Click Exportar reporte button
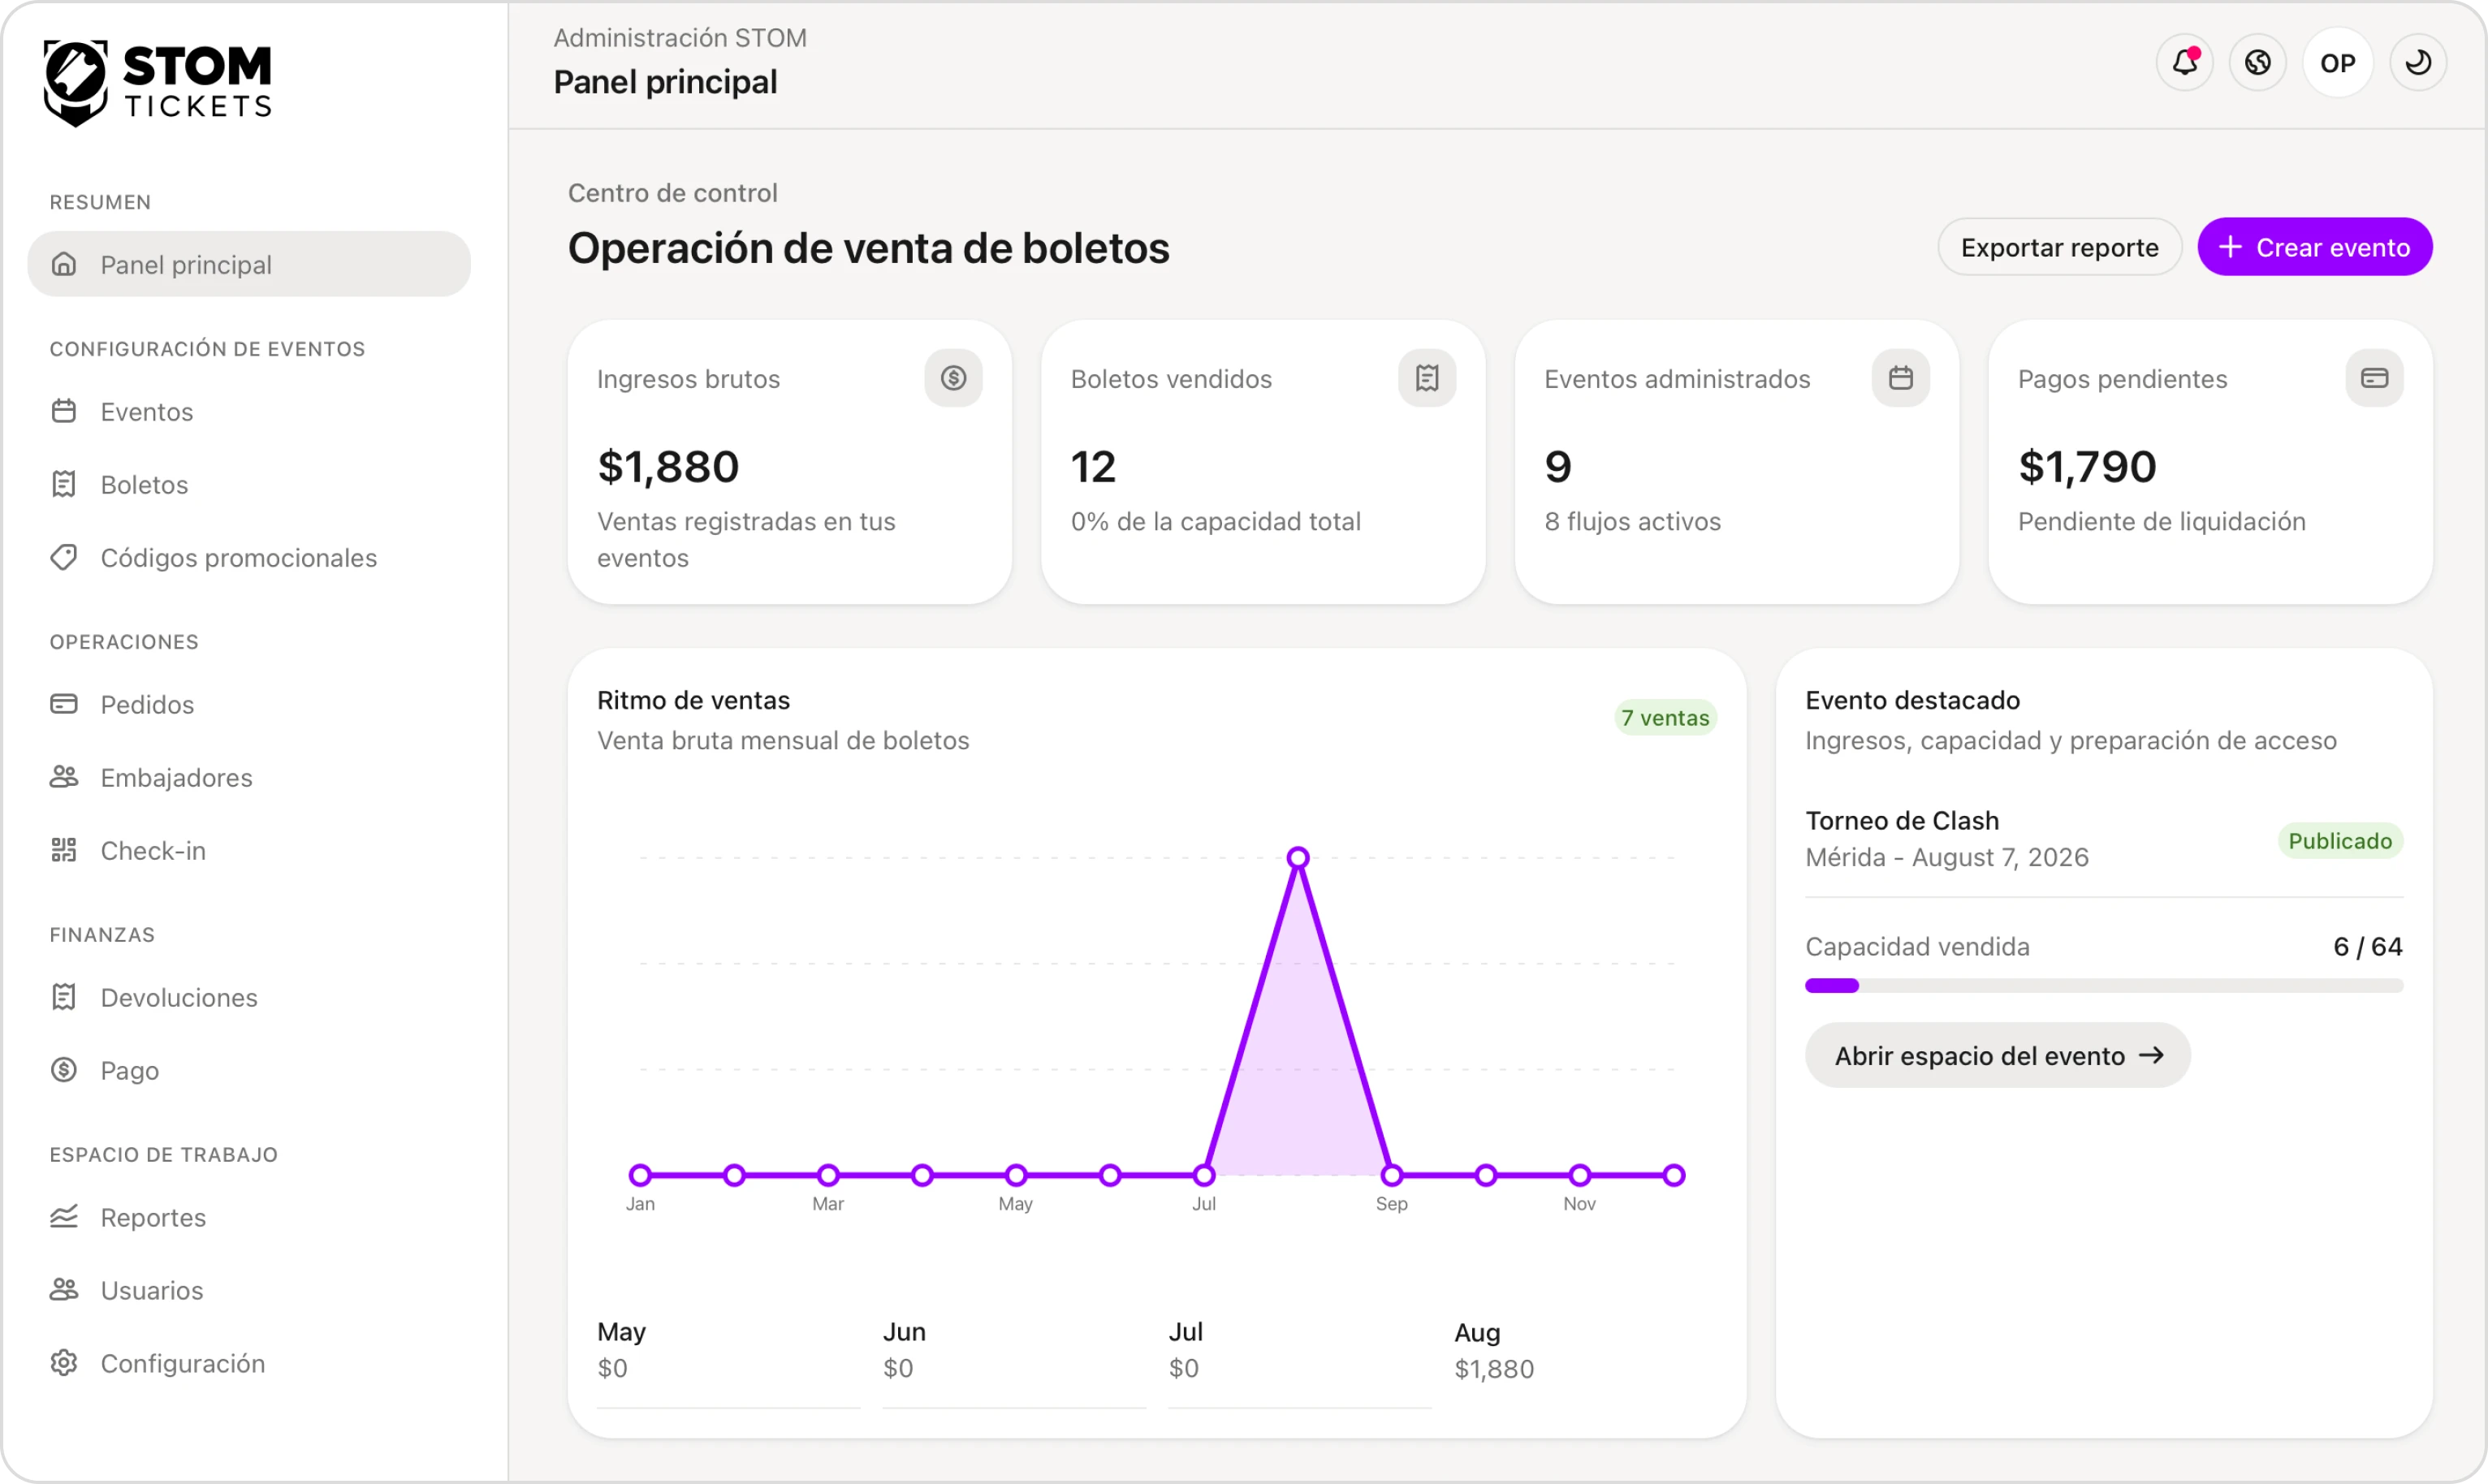The height and width of the screenshot is (1484, 2488). (x=2060, y=247)
